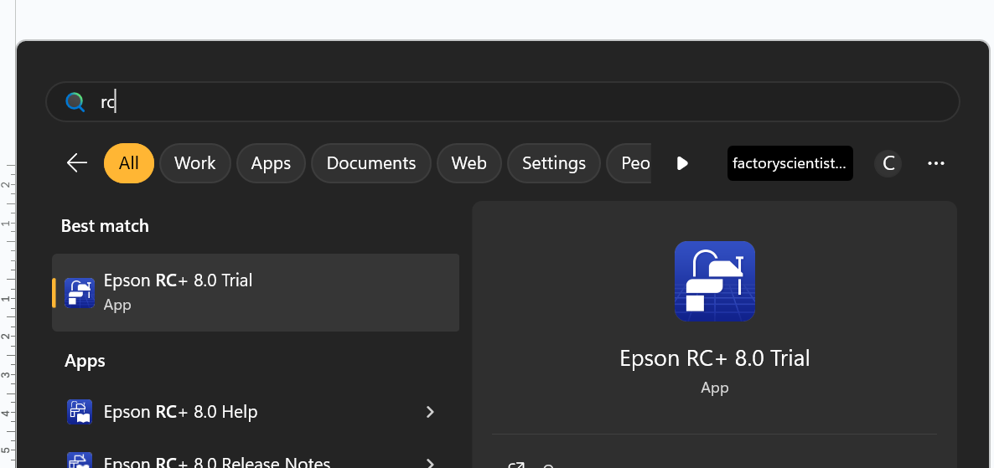
Task: Select the All filter tab
Action: click(x=129, y=162)
